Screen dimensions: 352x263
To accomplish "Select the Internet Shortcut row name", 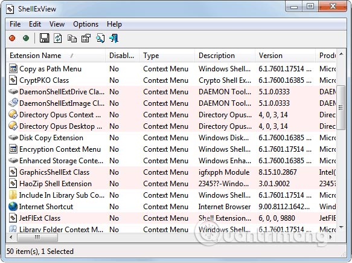I will (46, 207).
